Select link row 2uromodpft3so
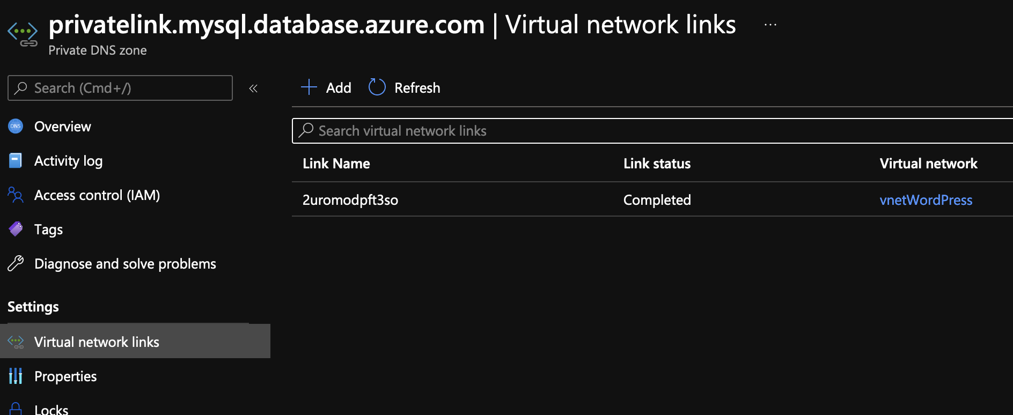 tap(350, 200)
